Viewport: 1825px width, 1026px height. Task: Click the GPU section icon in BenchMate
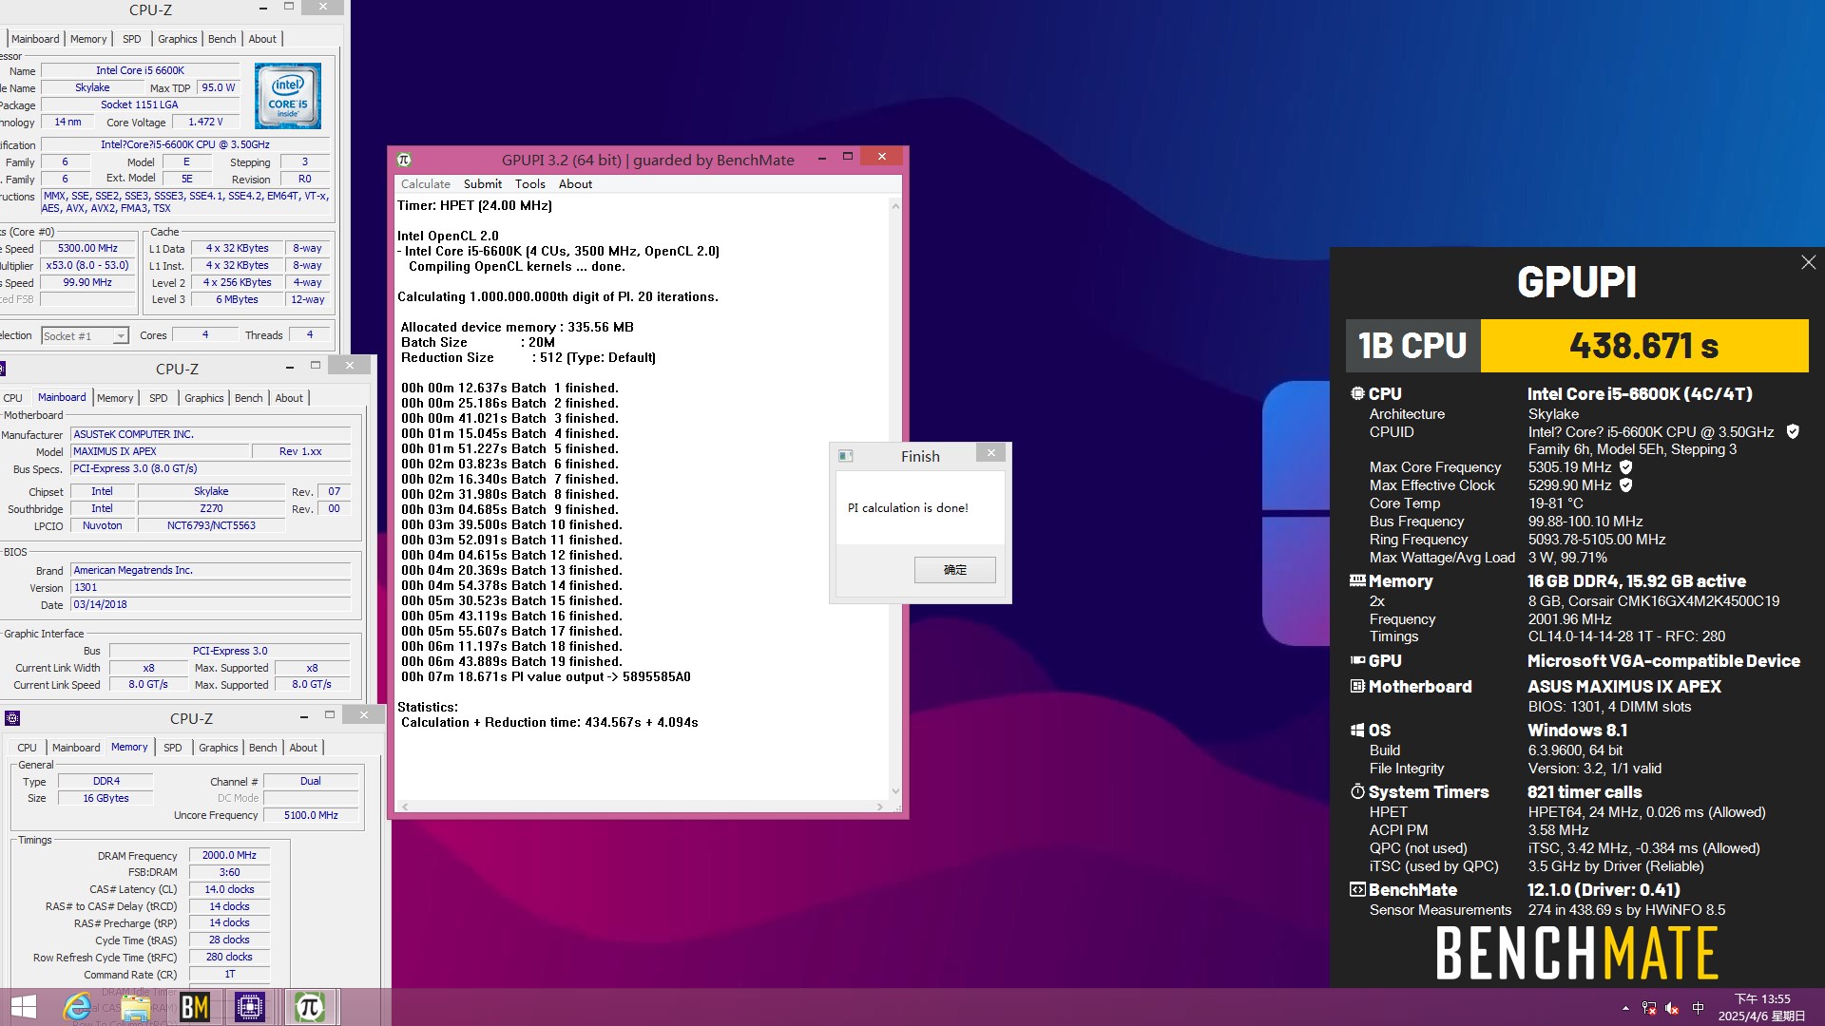point(1357,660)
